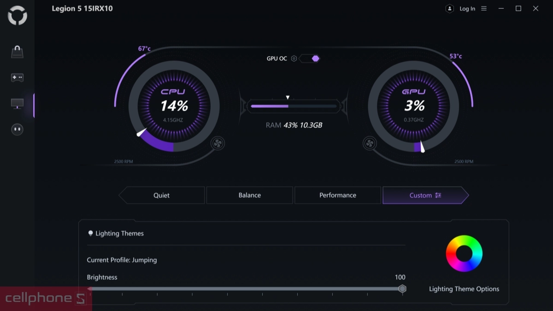
Task: Select the Quiet mode tab
Action: click(x=161, y=195)
